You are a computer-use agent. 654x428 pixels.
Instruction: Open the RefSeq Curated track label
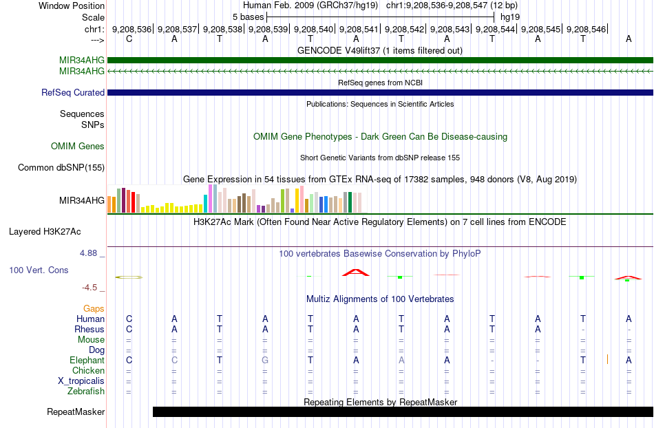tap(72, 92)
